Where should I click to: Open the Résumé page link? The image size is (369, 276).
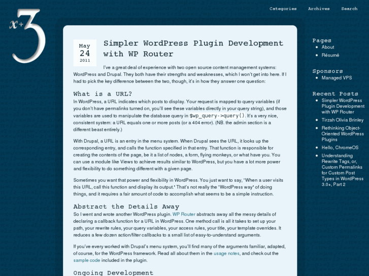tap(330, 55)
